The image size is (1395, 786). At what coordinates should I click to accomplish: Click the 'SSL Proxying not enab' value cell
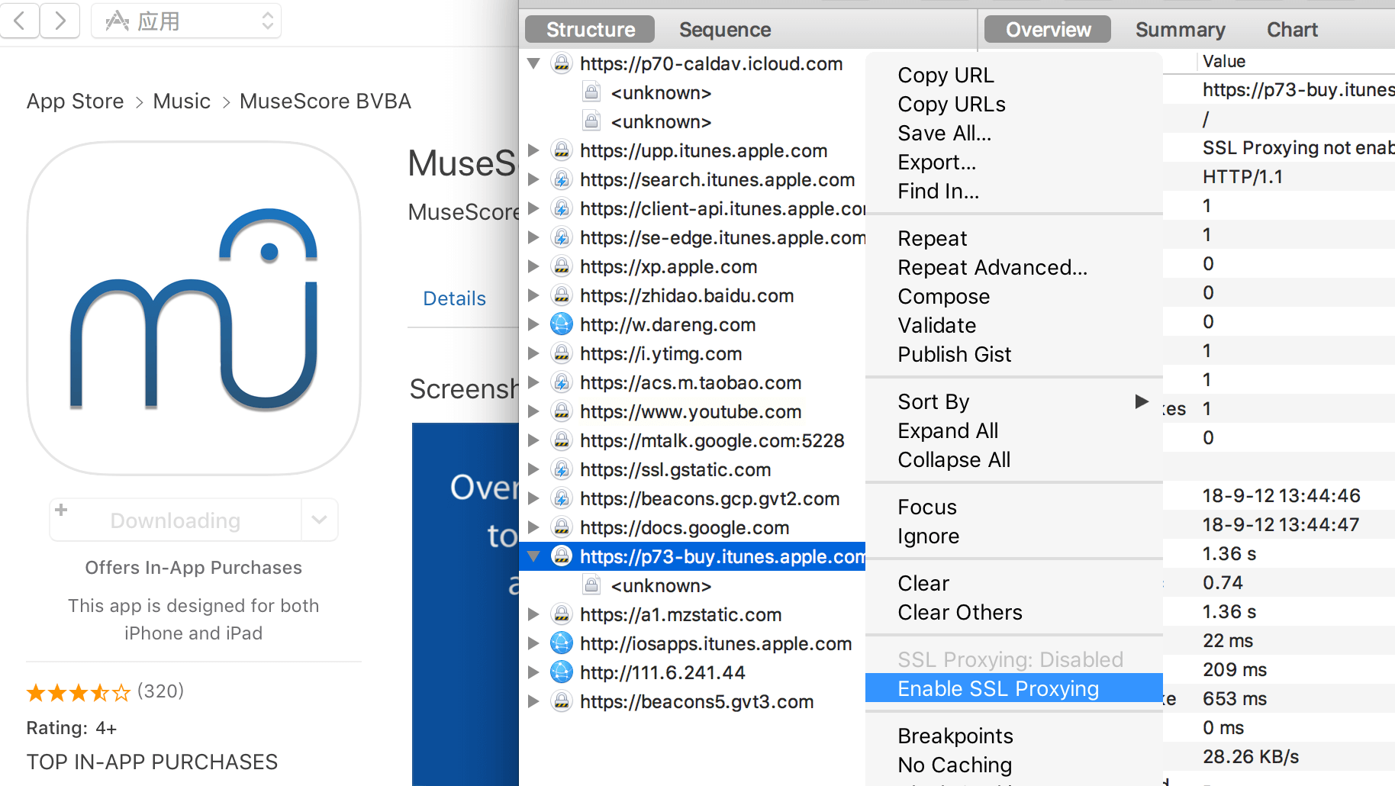(1298, 147)
